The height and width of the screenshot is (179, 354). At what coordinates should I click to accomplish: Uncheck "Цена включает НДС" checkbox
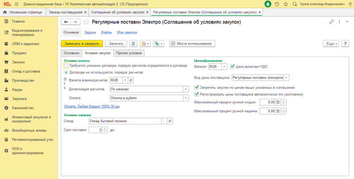232,67
